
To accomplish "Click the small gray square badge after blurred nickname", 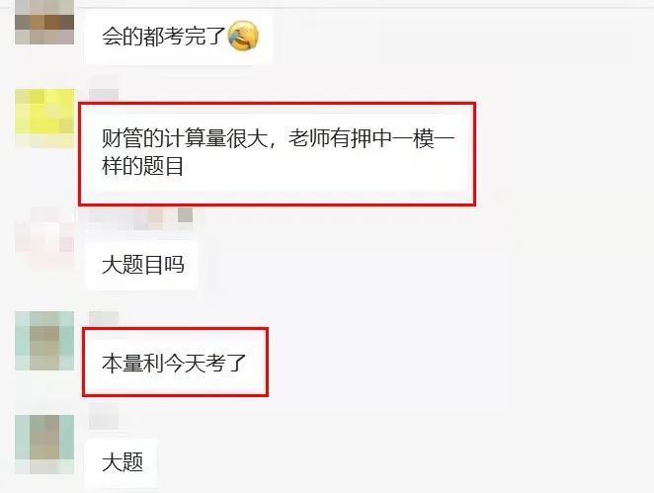I will [x=185, y=215].
